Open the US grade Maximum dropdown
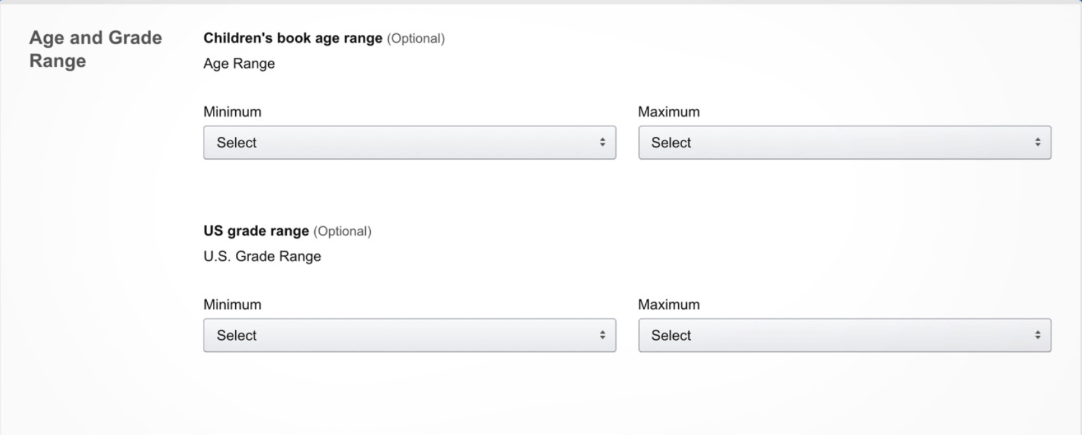 [844, 335]
